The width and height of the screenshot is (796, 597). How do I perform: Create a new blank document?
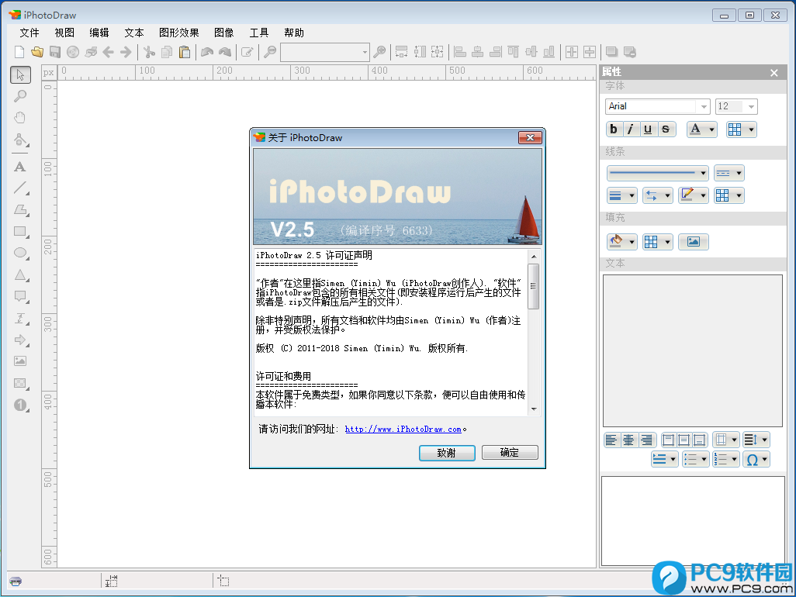[19, 52]
